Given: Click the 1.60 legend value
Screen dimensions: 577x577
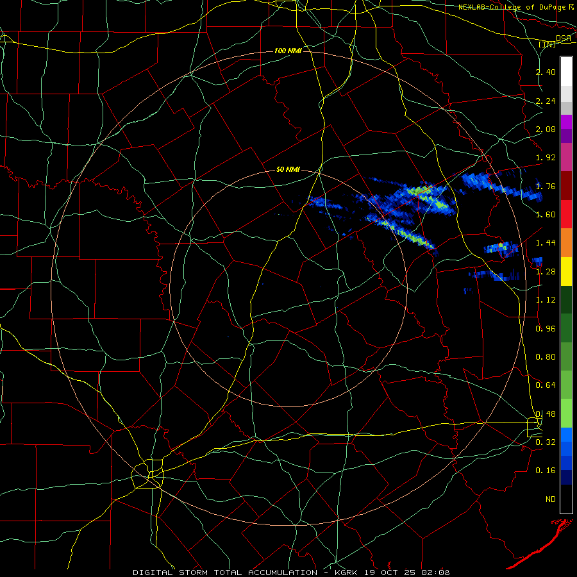Looking at the screenshot, I should tap(546, 215).
